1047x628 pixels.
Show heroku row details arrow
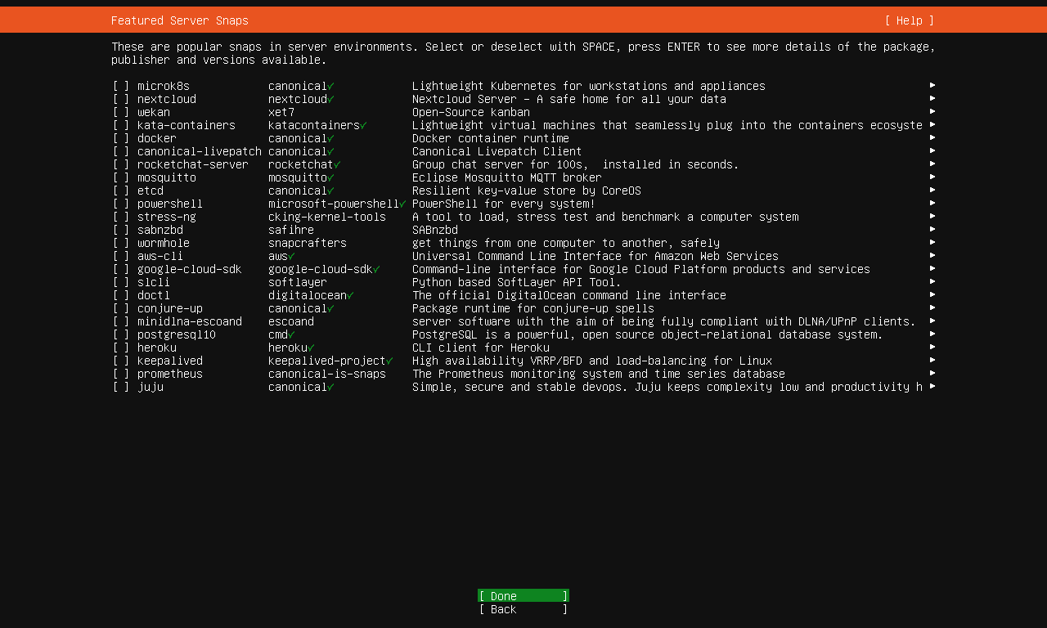pyautogui.click(x=932, y=347)
